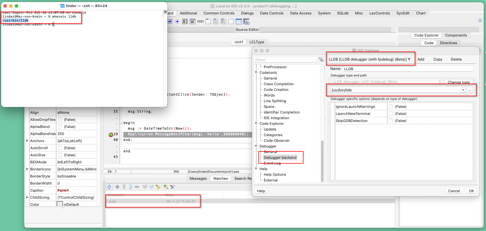This screenshot has width=486, height=231.
Task: Click the TCheckBox component icon in the palette
Action: click(170, 22)
